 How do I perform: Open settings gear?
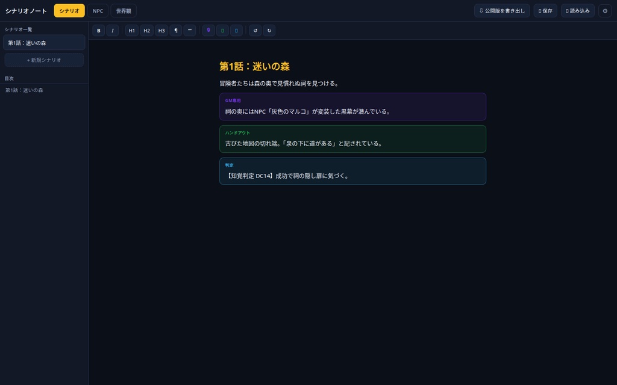click(x=605, y=11)
